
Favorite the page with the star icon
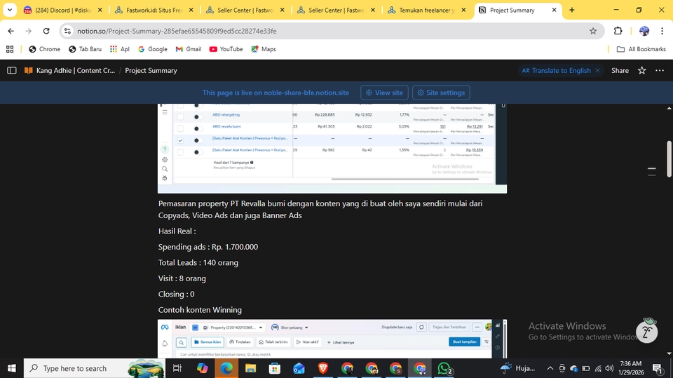click(x=641, y=70)
